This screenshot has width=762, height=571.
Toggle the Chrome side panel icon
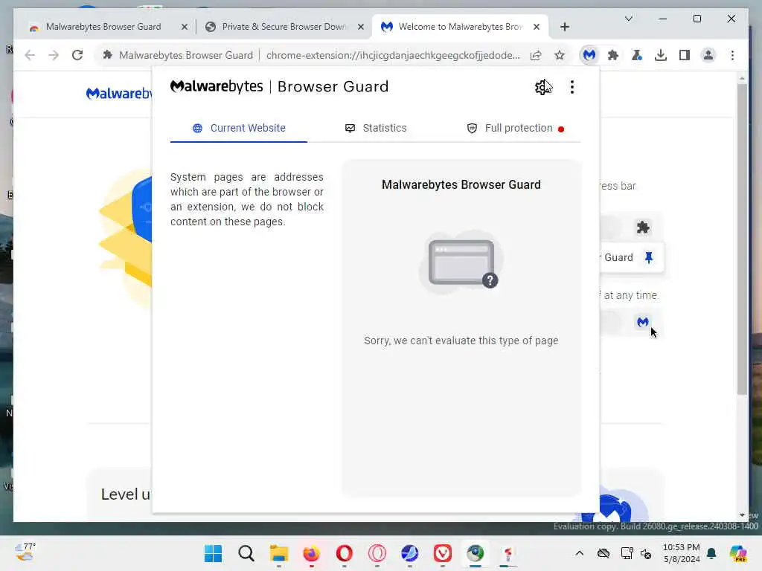tap(685, 55)
